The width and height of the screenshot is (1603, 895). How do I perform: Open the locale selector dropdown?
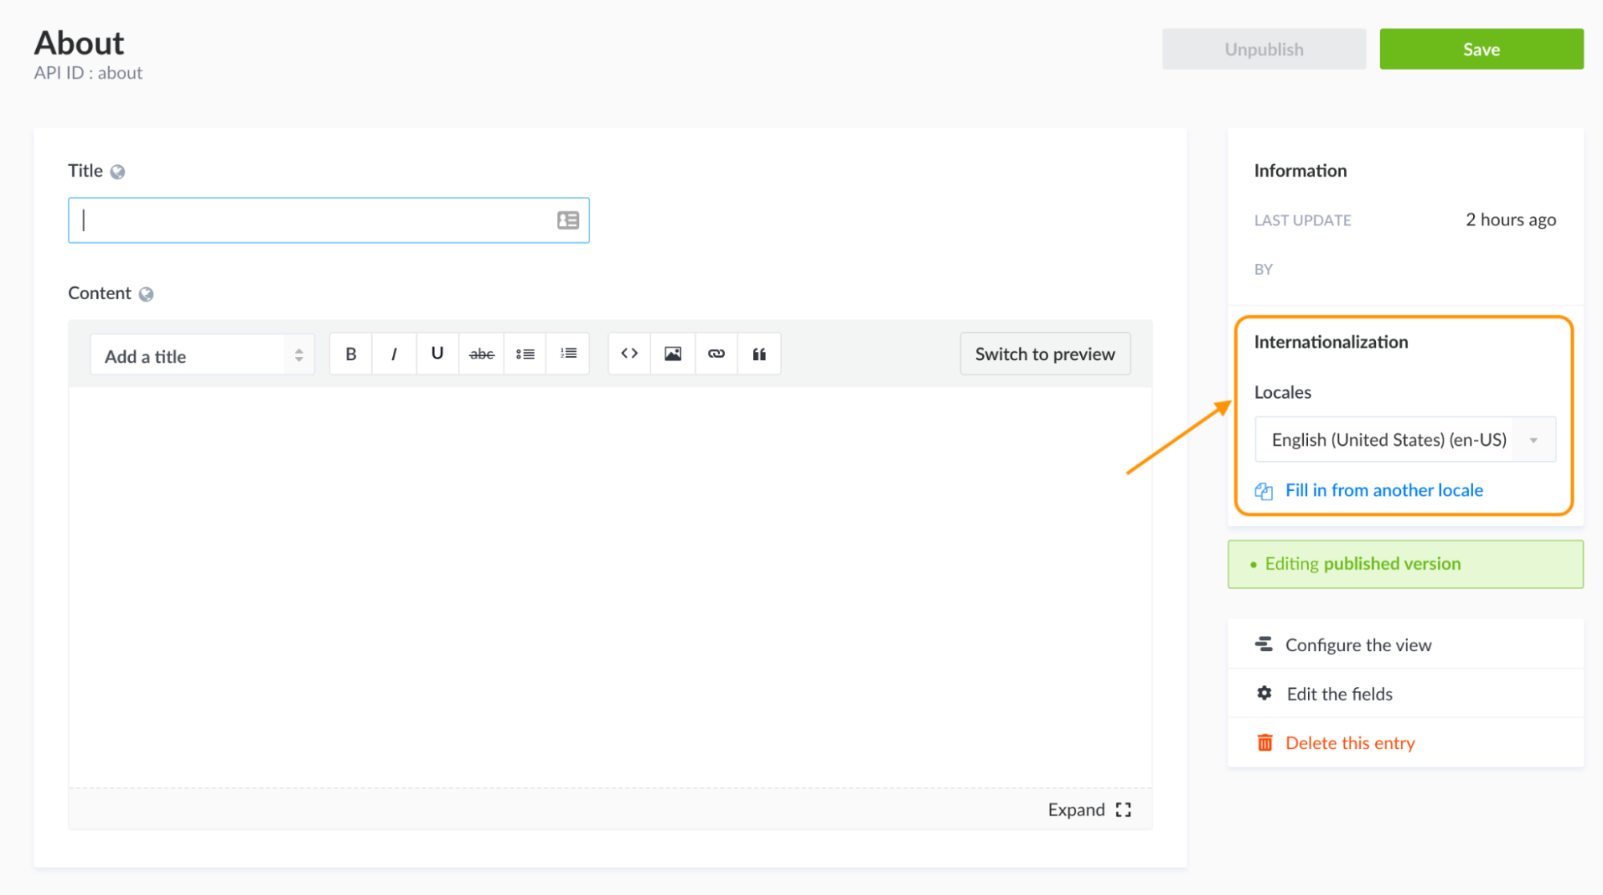(1534, 439)
